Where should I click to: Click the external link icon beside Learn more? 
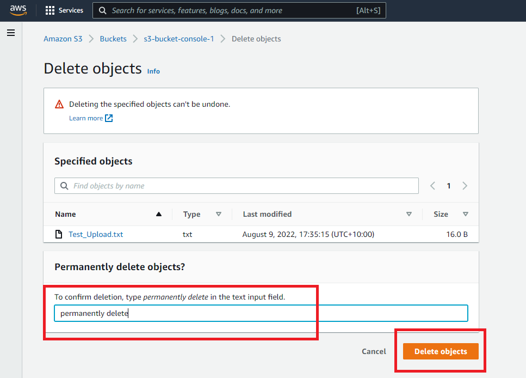[109, 118]
